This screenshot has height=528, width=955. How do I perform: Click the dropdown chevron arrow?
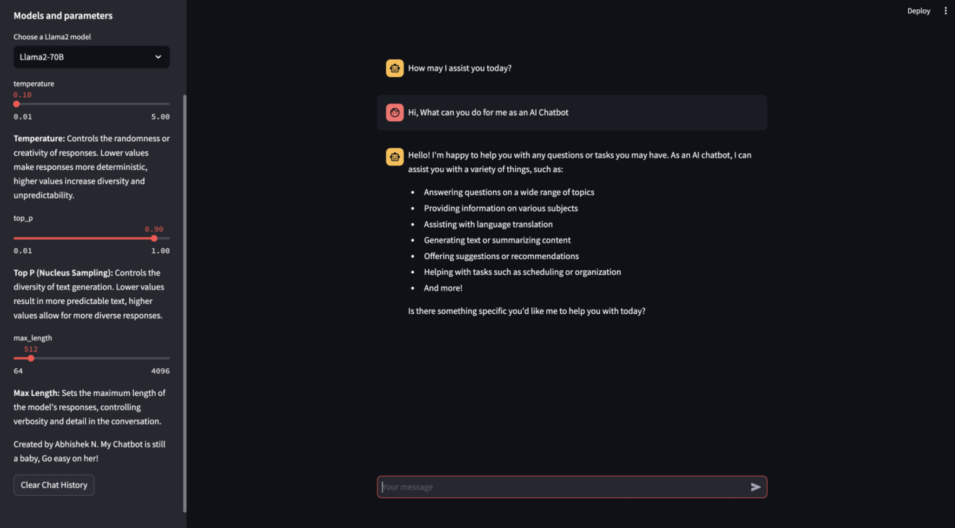tap(158, 57)
